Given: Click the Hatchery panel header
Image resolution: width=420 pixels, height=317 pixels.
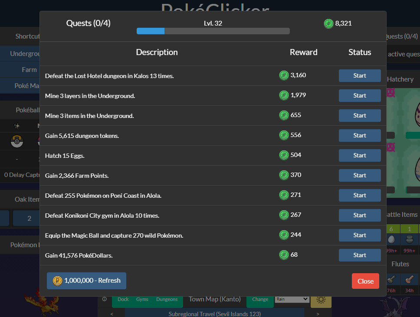Looking at the screenshot, I should coord(403,79).
